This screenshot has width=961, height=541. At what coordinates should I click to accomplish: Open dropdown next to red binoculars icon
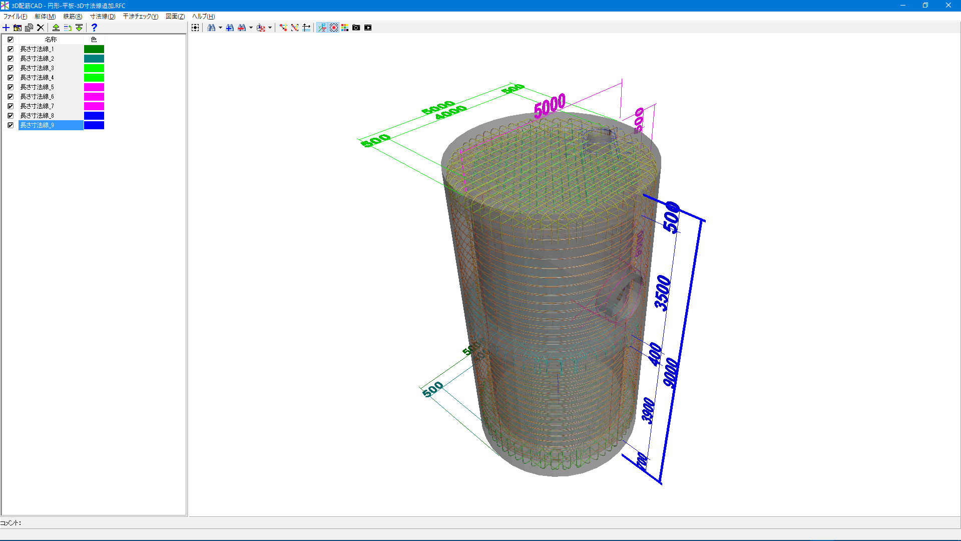pos(251,28)
